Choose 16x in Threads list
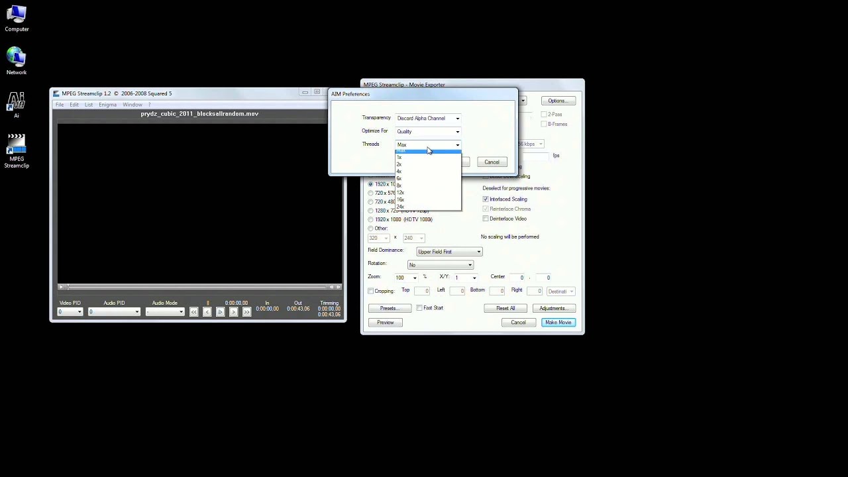Viewport: 848px width, 477px height. coord(428,200)
